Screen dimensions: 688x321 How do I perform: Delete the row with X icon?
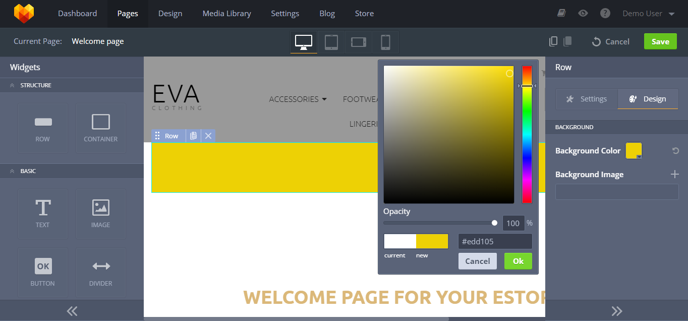(x=208, y=136)
